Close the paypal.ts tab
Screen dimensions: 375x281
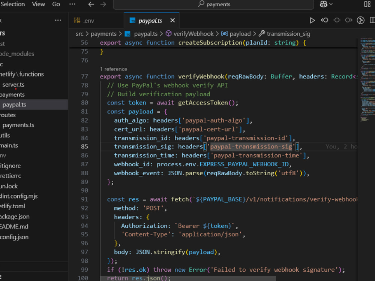point(172,20)
